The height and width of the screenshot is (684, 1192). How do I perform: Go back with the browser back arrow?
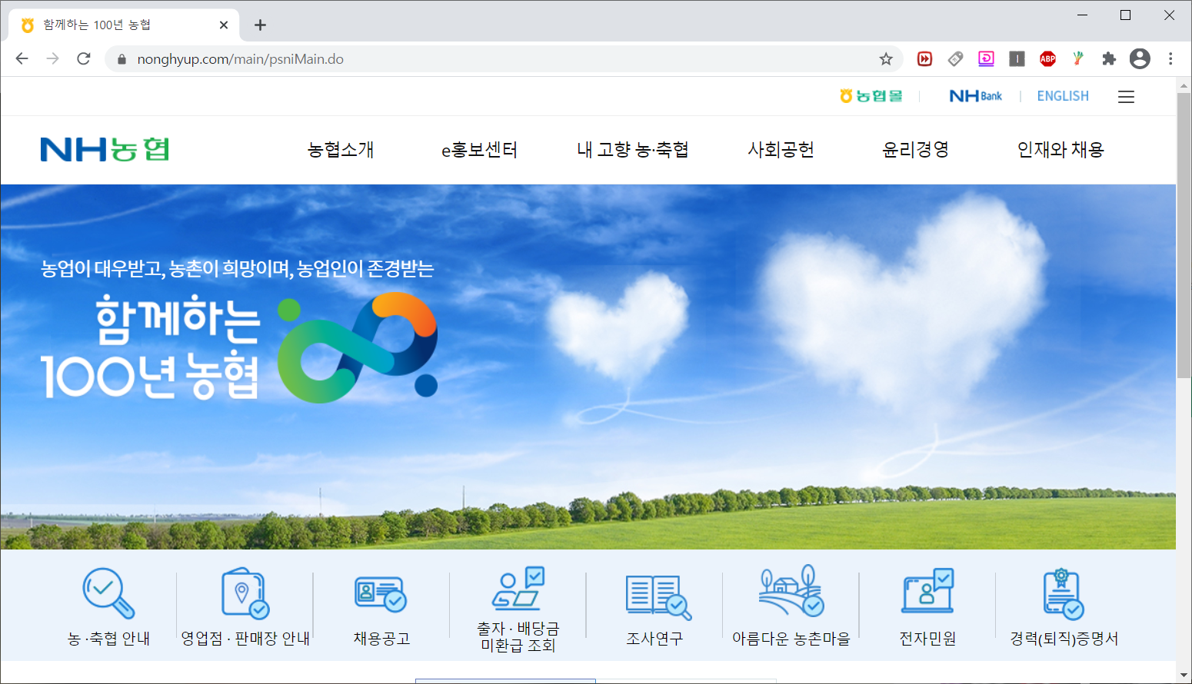22,59
